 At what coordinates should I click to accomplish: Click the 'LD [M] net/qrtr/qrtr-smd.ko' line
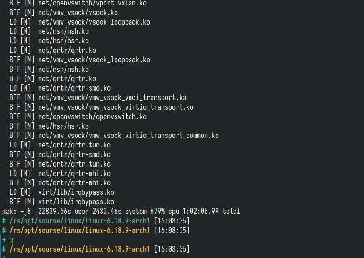[60, 88]
